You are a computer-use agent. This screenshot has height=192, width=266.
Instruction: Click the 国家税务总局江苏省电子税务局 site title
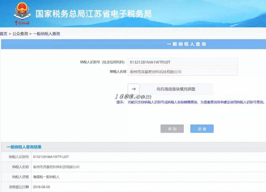94,14
